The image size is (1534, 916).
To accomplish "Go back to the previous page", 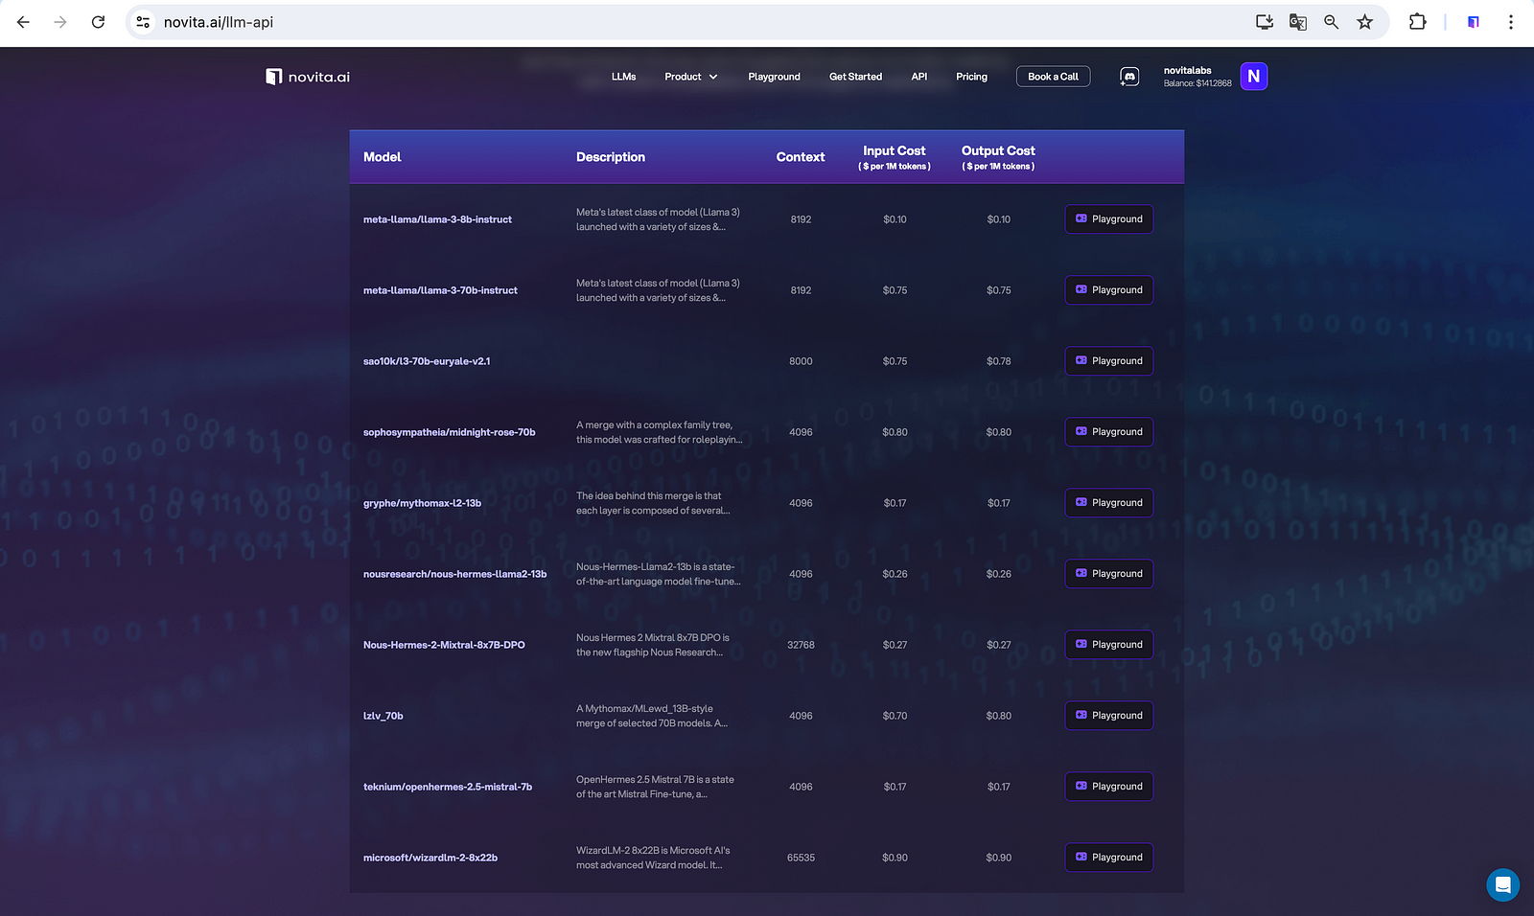I will click(23, 22).
